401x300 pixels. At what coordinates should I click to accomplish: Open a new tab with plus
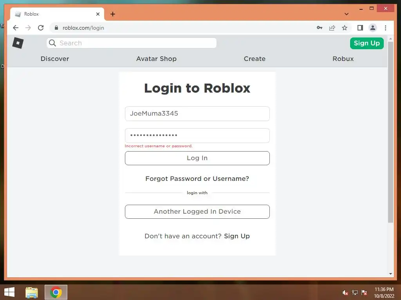click(113, 14)
